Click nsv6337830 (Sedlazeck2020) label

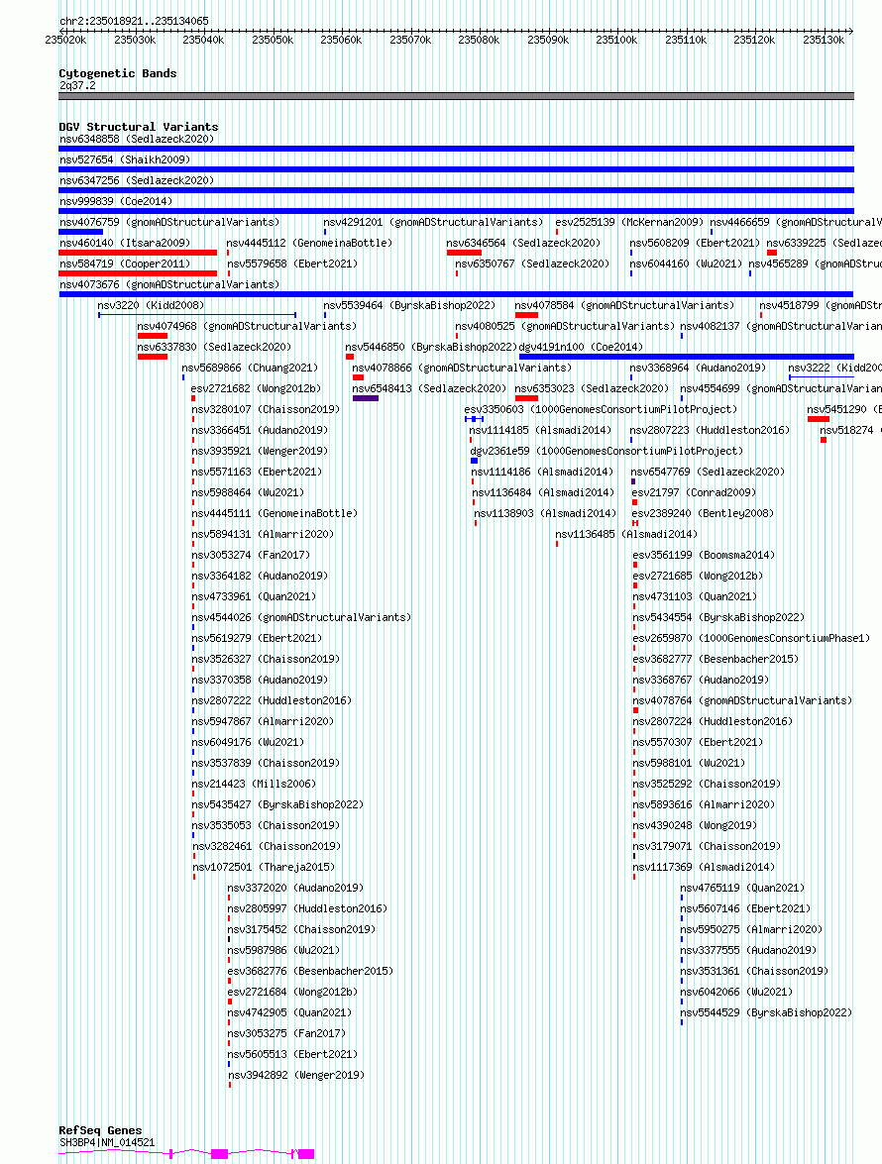(214, 347)
